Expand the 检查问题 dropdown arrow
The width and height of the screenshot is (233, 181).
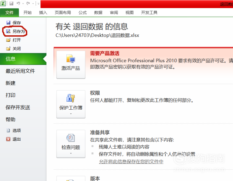pyautogui.click(x=71, y=153)
